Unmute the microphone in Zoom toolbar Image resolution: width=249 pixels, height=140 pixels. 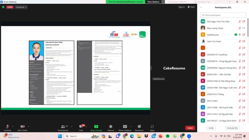[x=7, y=127]
